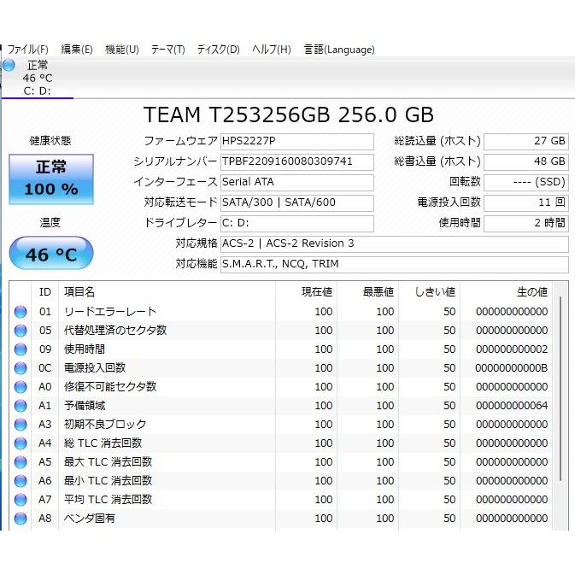Click status icon for A3 初期不良ブロック
The image size is (575, 575).
point(21,425)
